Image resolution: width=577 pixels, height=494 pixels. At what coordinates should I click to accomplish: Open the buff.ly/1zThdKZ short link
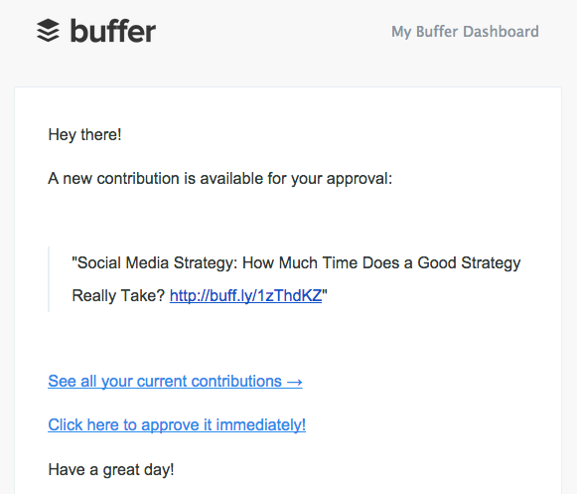(x=245, y=296)
